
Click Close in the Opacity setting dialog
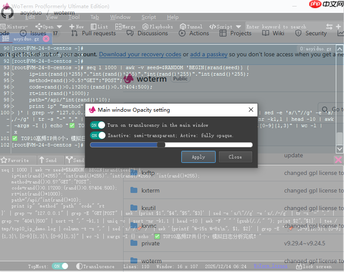[235, 157]
